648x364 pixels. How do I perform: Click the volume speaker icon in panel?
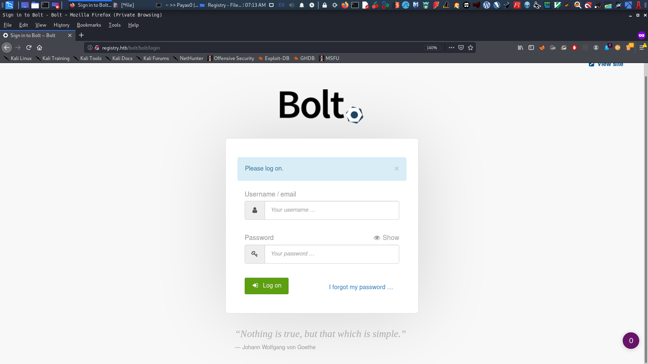tap(292, 5)
